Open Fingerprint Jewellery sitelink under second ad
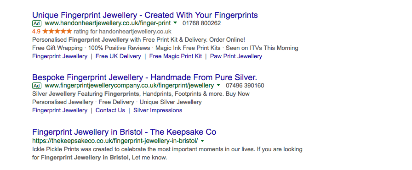The width and height of the screenshot is (412, 170). 60,110
